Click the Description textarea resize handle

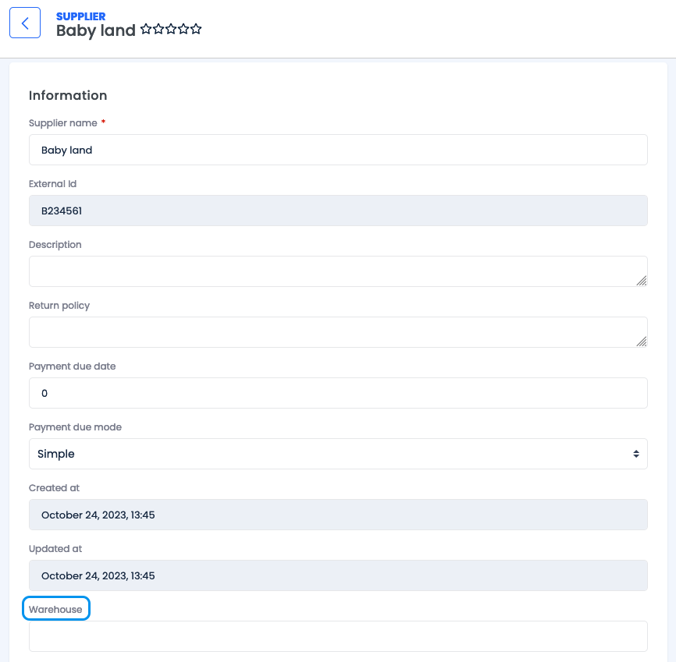coord(642,281)
